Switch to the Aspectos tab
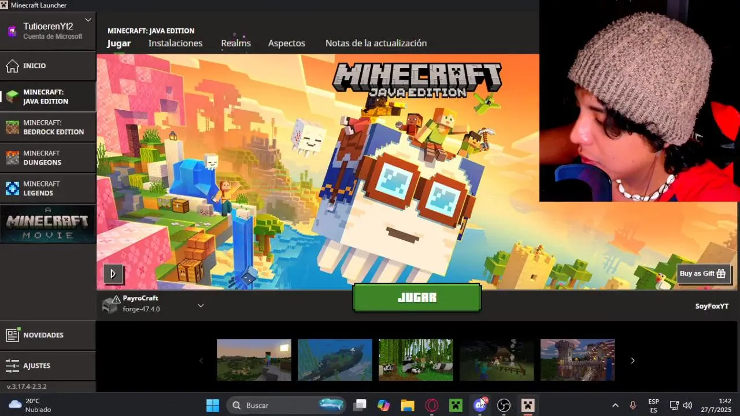This screenshot has width=740, height=416. pos(287,43)
